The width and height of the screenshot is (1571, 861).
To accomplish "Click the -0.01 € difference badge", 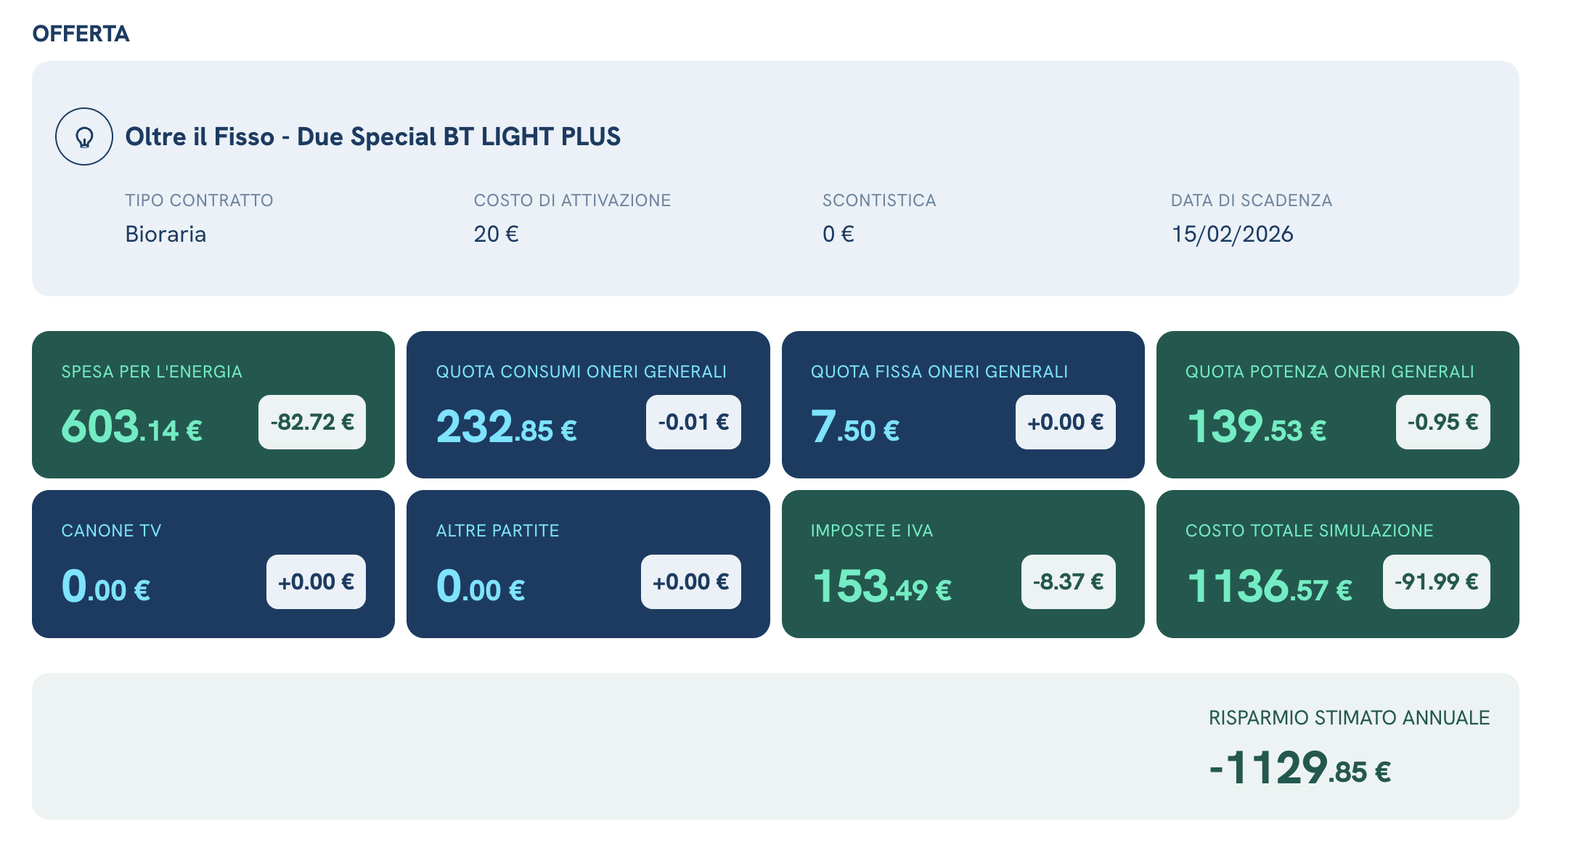I will 693,422.
